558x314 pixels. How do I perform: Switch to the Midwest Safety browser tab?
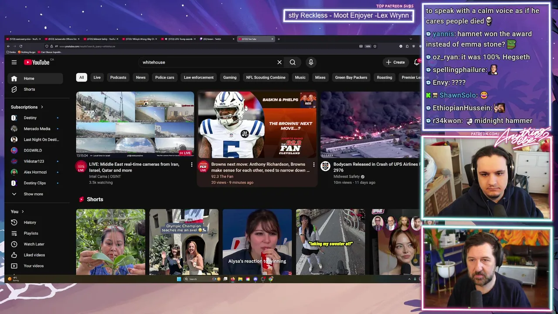pos(101,39)
